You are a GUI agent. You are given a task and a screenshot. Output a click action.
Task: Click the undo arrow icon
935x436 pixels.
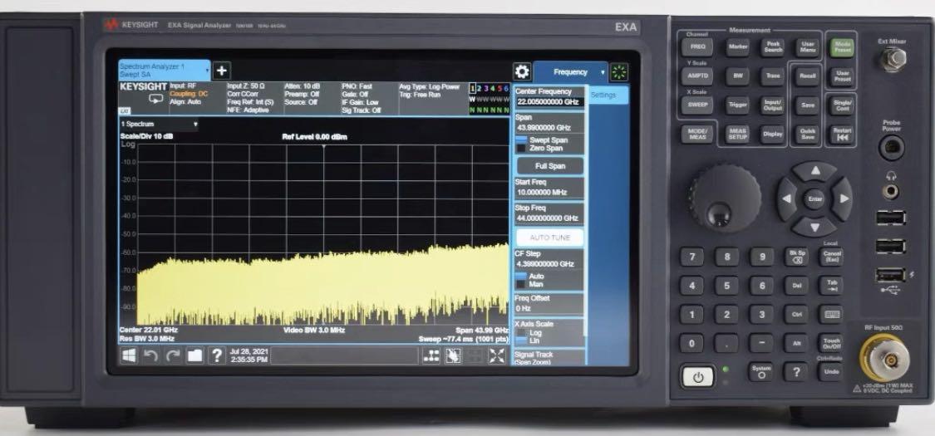click(x=150, y=355)
